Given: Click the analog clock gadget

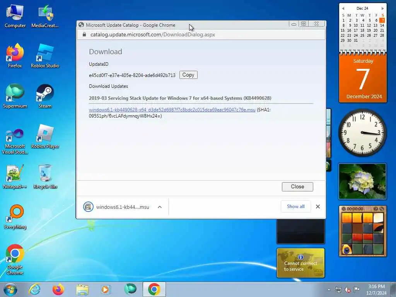Looking at the screenshot, I should 362,133.
